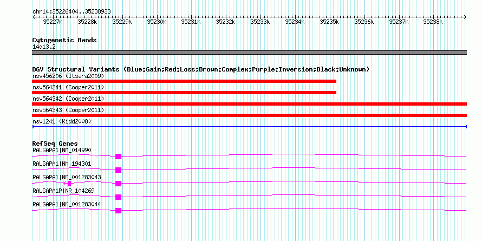This screenshot has height=241, width=482.
Task: Click the red loss bar for nsv564343
Action: click(249, 115)
